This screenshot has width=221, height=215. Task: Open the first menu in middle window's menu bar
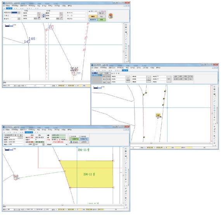[96, 68]
